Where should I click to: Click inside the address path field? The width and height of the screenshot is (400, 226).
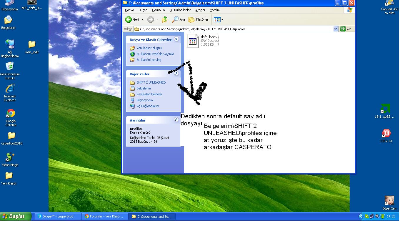(235, 29)
